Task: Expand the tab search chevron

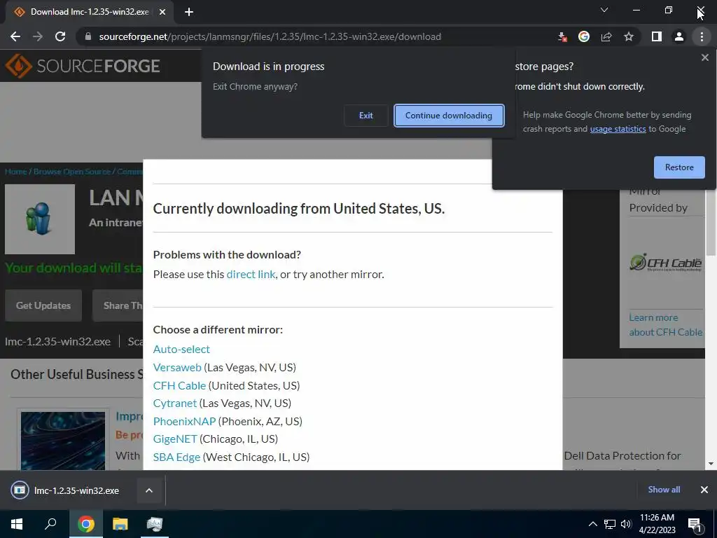Action: tap(604, 10)
